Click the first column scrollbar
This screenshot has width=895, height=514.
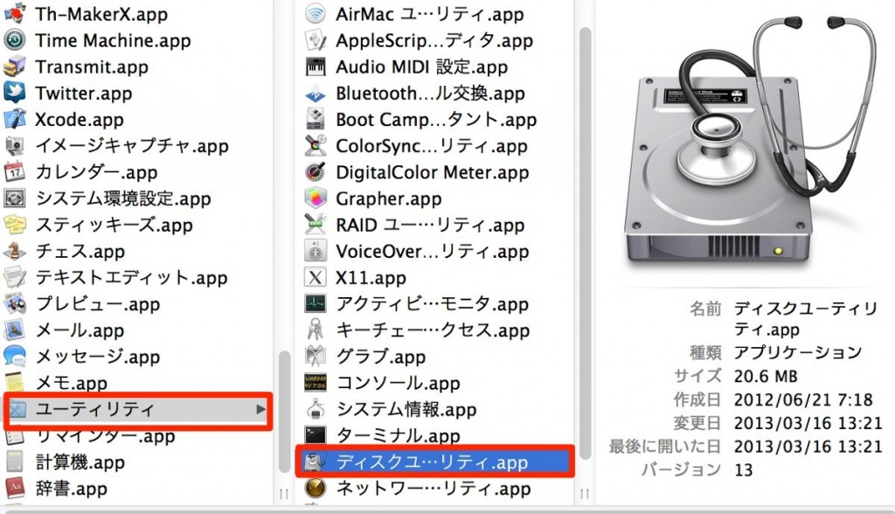284,411
